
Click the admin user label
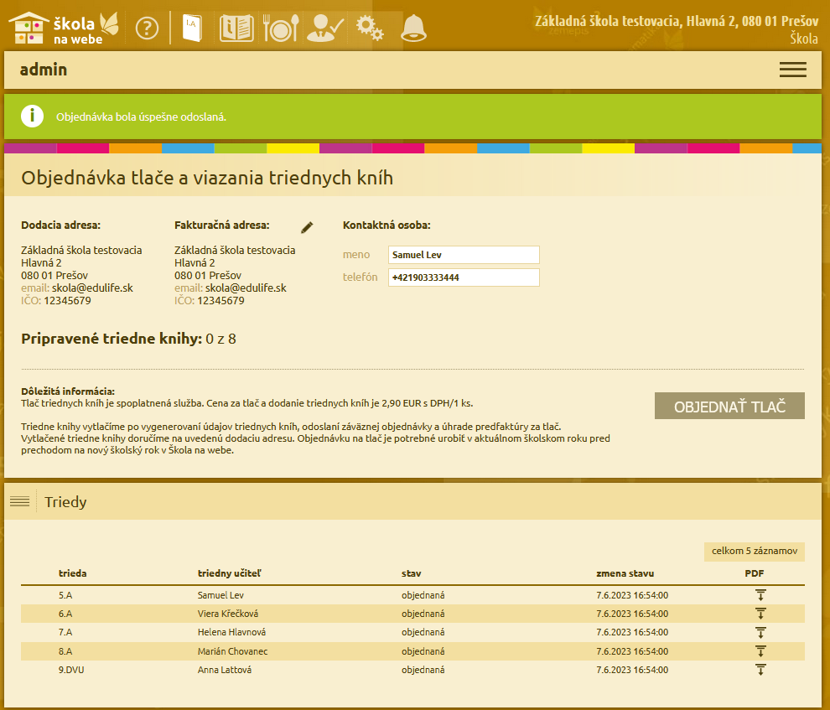pos(44,70)
